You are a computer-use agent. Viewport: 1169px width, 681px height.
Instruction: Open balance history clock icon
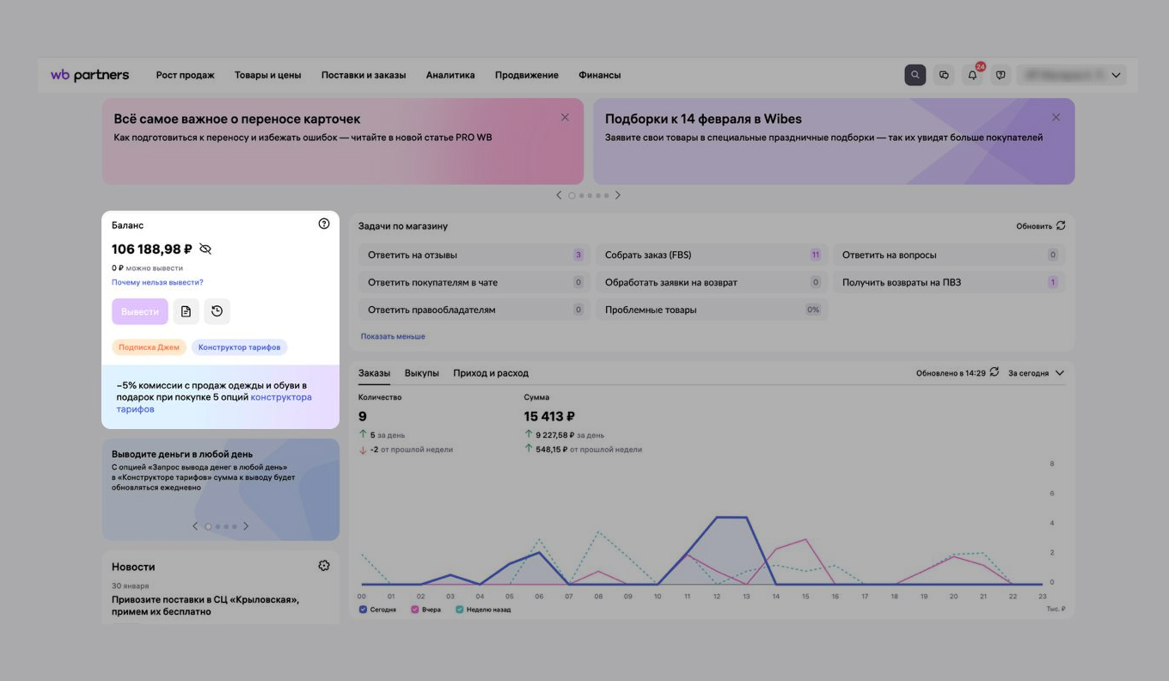pos(217,310)
